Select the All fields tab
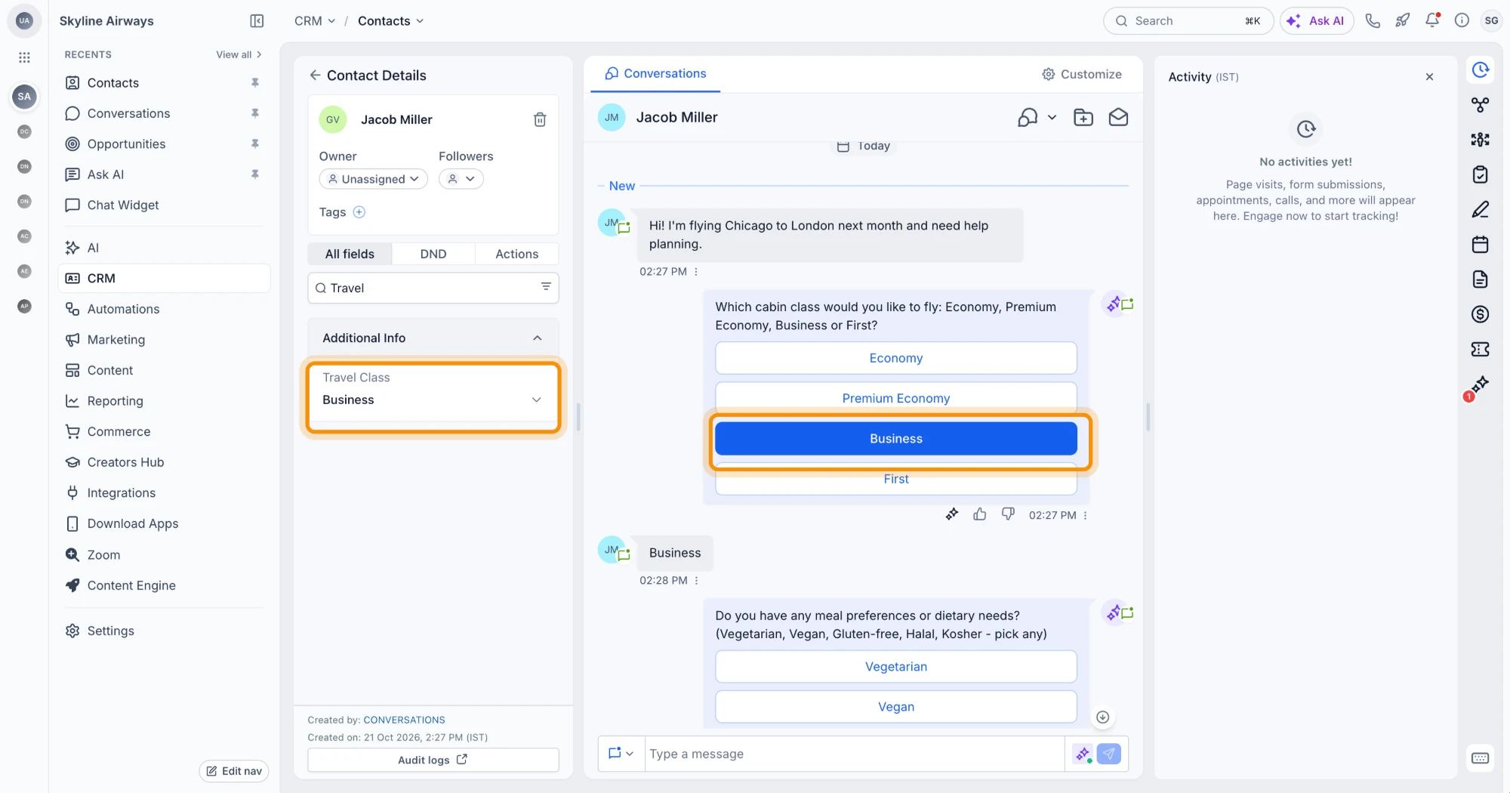Viewport: 1510px width, 793px height. click(350, 254)
